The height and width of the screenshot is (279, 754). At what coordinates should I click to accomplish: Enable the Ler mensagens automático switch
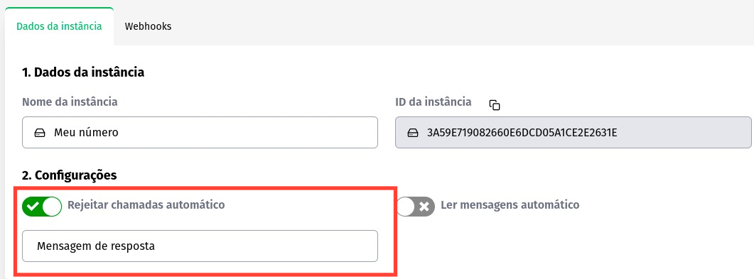click(415, 207)
